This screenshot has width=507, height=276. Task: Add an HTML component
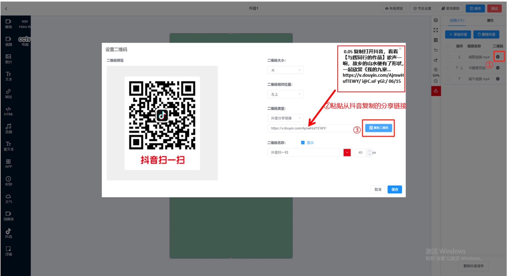[8, 111]
